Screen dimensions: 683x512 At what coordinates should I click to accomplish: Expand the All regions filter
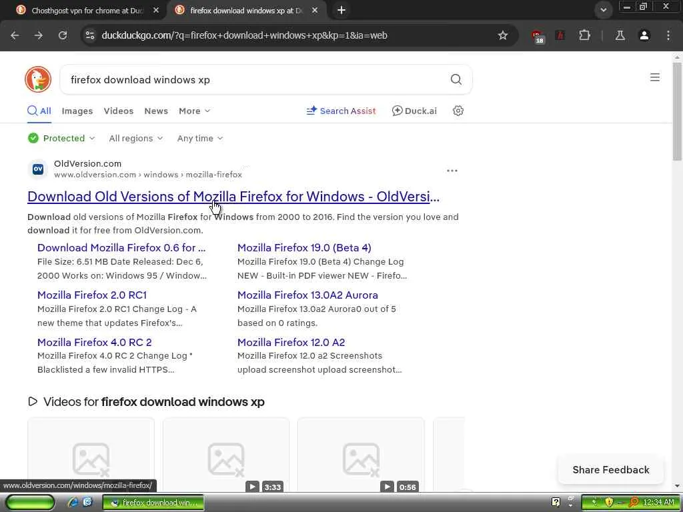(136, 138)
